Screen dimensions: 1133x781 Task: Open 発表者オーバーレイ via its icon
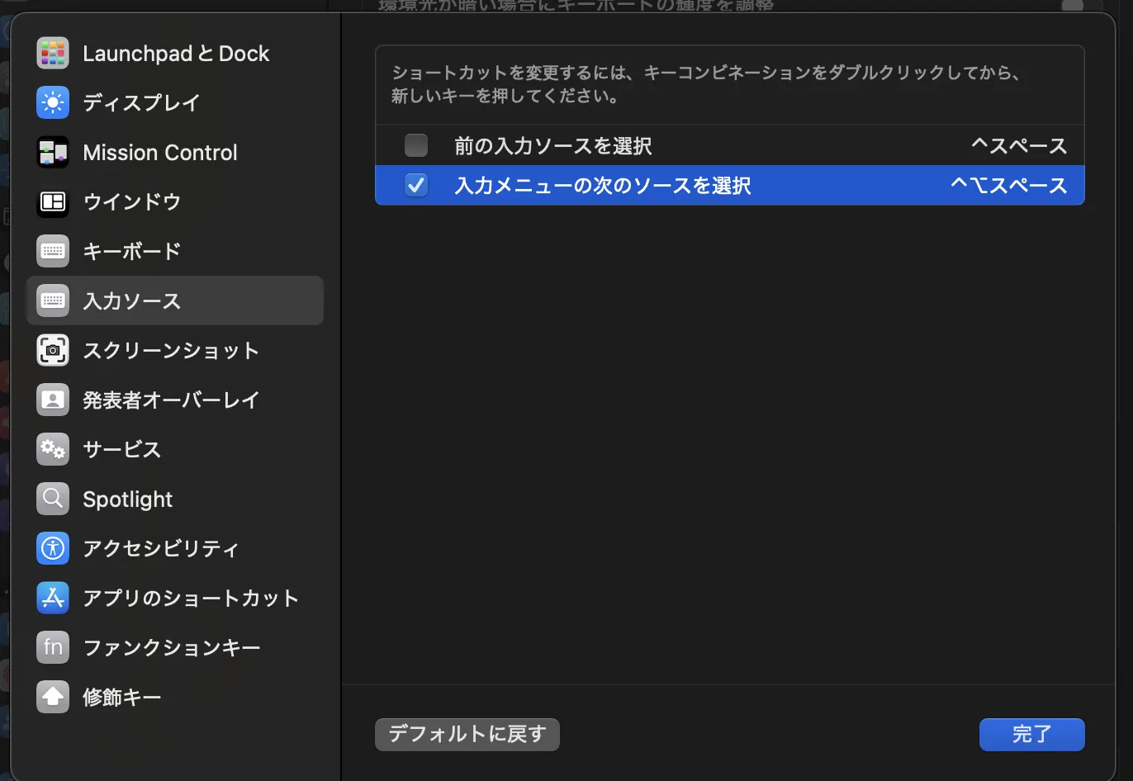tap(52, 400)
